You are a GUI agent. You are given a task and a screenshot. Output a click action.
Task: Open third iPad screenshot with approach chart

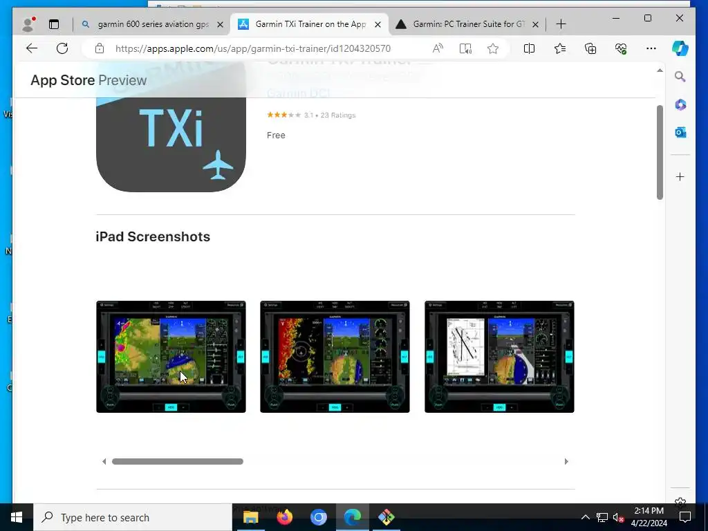coord(499,357)
